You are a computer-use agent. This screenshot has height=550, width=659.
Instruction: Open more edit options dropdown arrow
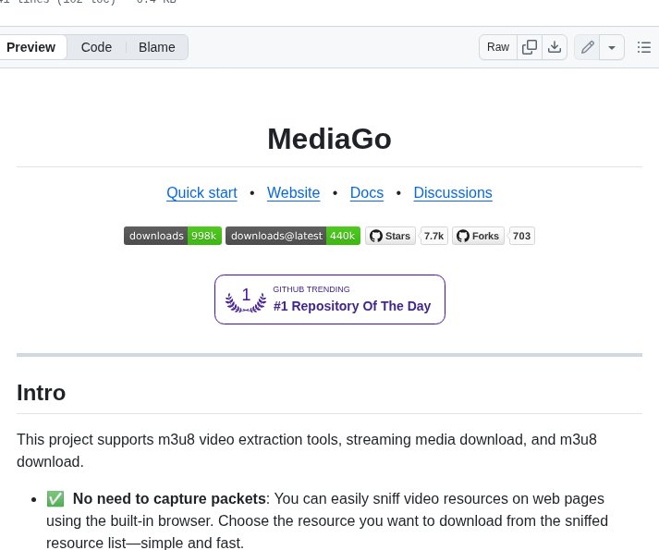[612, 47]
